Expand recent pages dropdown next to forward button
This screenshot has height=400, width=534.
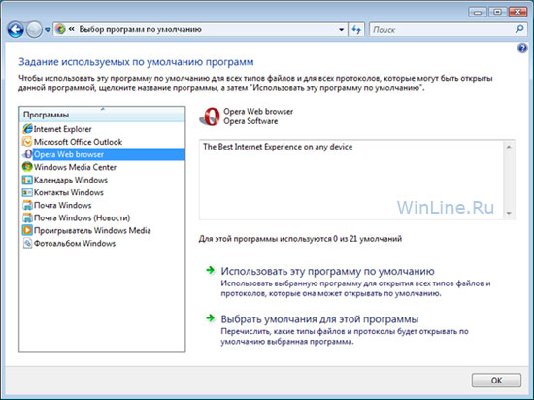coord(48,30)
